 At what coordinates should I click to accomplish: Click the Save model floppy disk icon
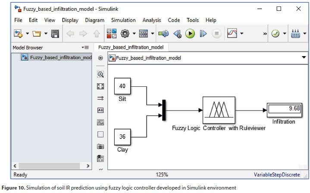tap(55, 33)
